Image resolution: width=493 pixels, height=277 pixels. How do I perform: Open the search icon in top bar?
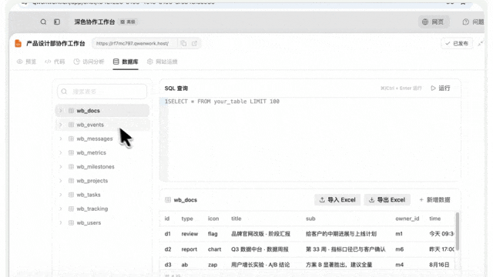[x=43, y=22]
